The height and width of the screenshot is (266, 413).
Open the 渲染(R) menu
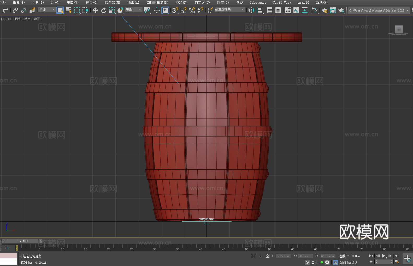point(181,3)
